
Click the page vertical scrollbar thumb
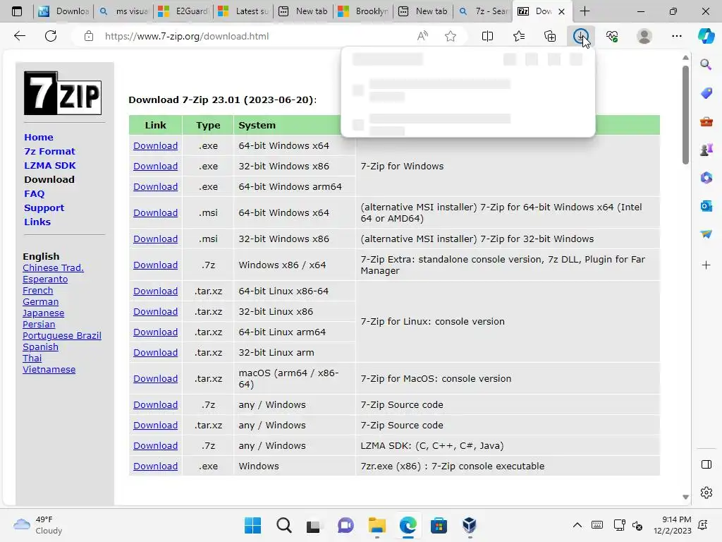tap(685, 114)
